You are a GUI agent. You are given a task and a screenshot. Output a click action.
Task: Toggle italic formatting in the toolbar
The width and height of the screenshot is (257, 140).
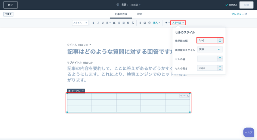coord(98,23)
